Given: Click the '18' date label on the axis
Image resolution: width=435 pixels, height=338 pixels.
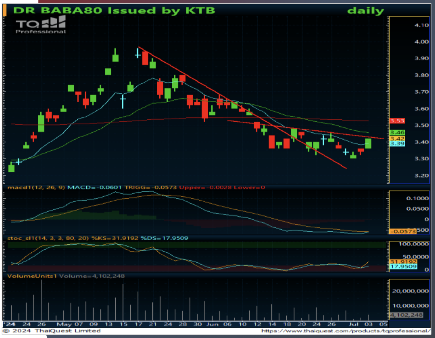Looking at the screenshot, I should (287, 324).
